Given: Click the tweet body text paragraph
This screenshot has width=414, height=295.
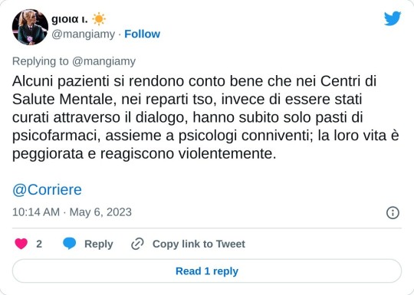Looking at the screenshot, I should 205,117.
